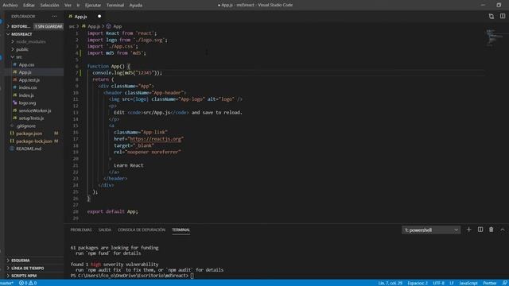The width and height of the screenshot is (509, 286).
Task: Click line number 7 in gutter
Action: coord(77,72)
